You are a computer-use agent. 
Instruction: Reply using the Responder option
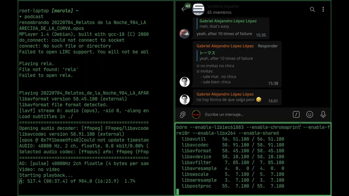pyautogui.click(x=268, y=46)
